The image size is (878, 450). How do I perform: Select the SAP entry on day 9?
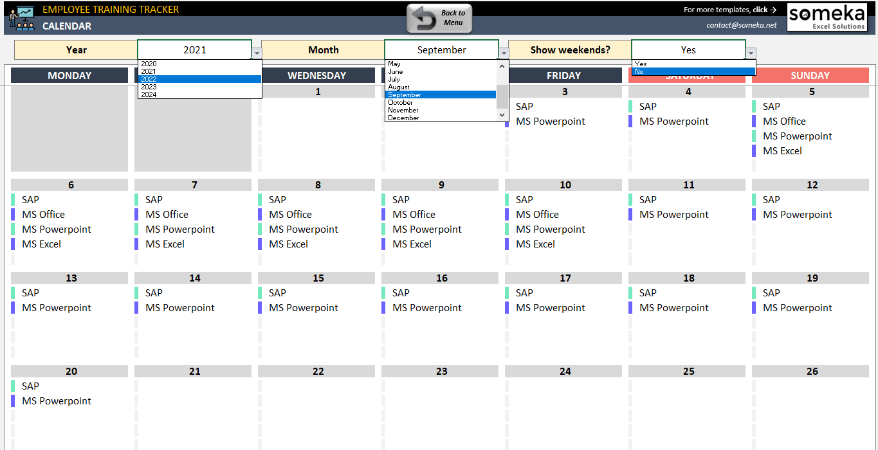point(401,199)
